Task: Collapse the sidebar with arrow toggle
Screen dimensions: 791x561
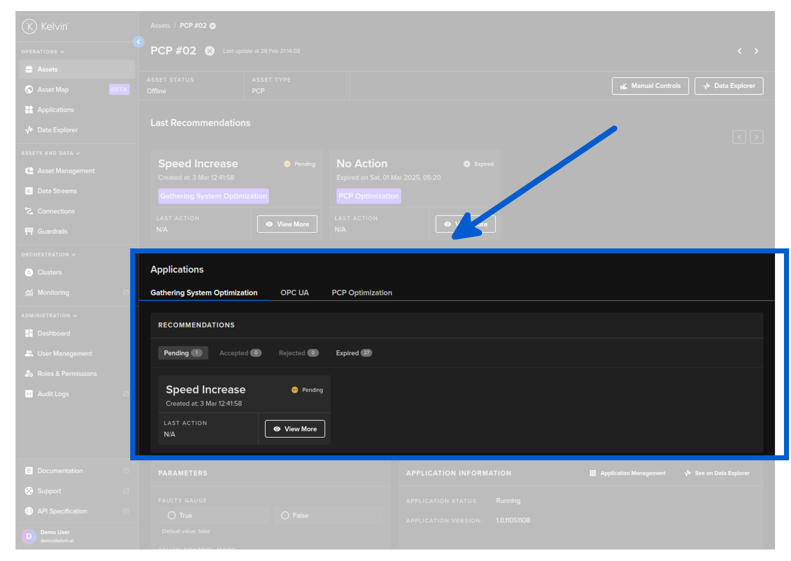Action: point(139,42)
